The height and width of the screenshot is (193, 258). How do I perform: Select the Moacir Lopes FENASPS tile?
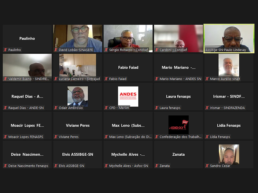27,125
